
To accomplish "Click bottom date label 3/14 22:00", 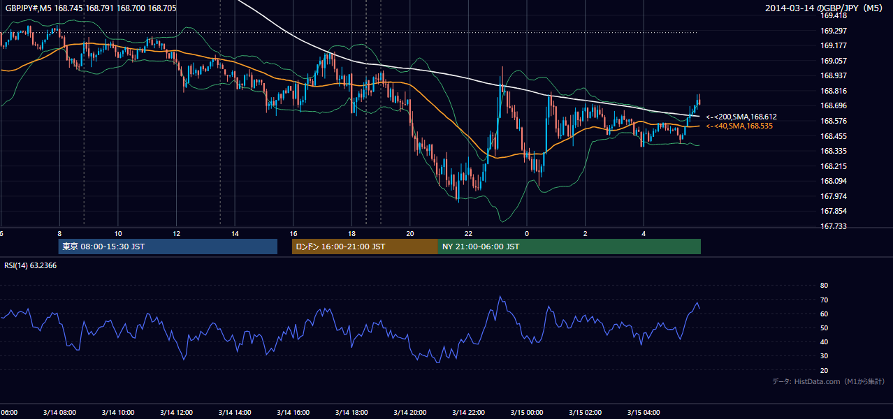I will coord(467,412).
